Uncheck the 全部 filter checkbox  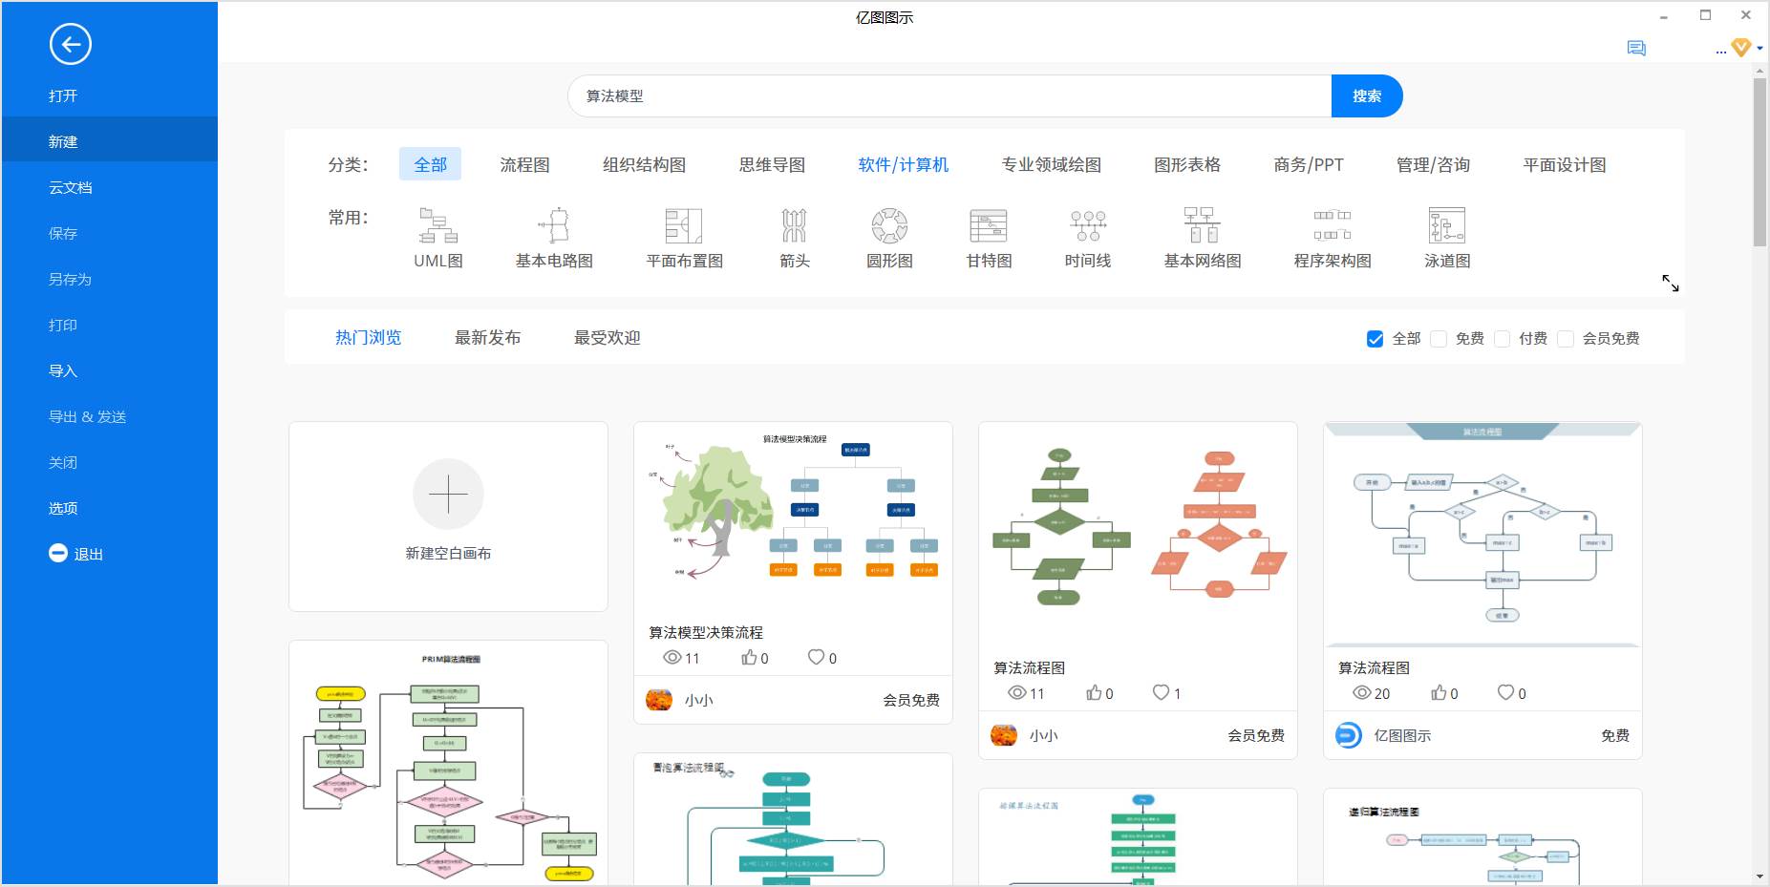1375,339
